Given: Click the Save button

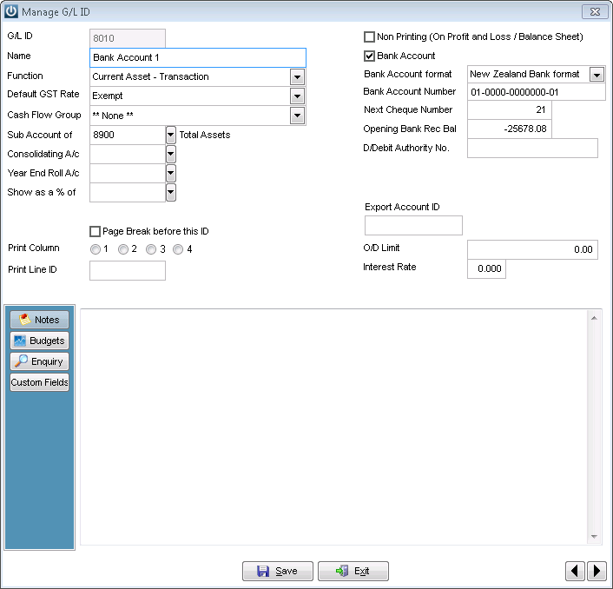Looking at the screenshot, I should [278, 571].
